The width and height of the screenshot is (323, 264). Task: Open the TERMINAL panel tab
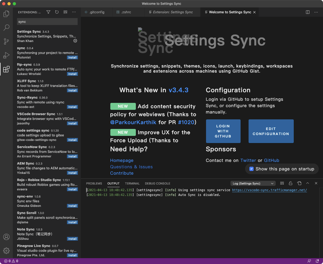pos(132,183)
